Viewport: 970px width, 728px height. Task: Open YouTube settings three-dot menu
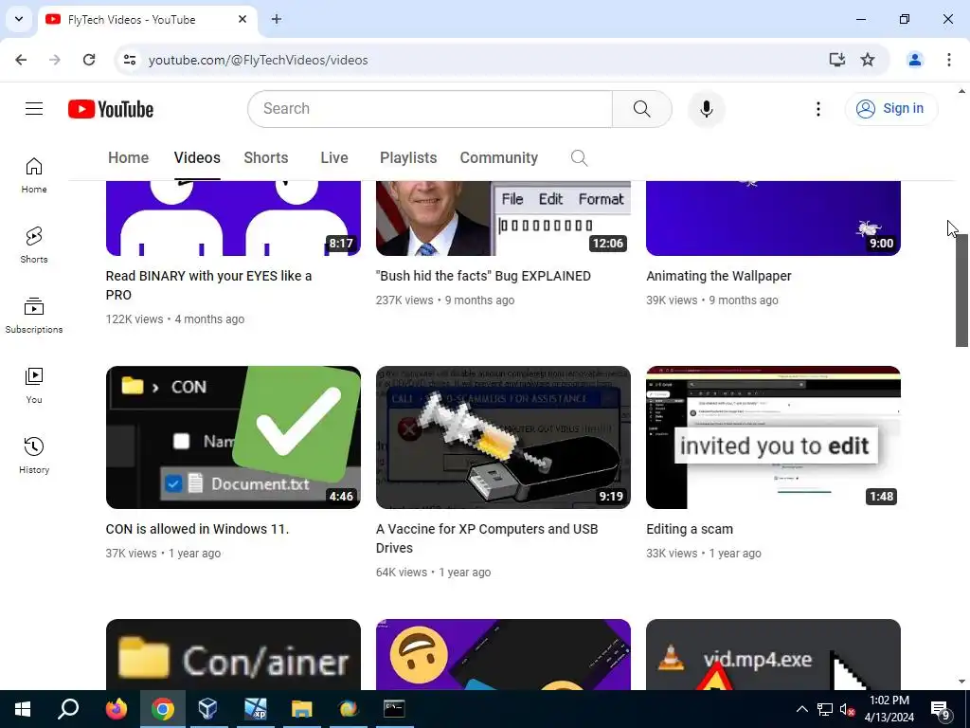[817, 109]
